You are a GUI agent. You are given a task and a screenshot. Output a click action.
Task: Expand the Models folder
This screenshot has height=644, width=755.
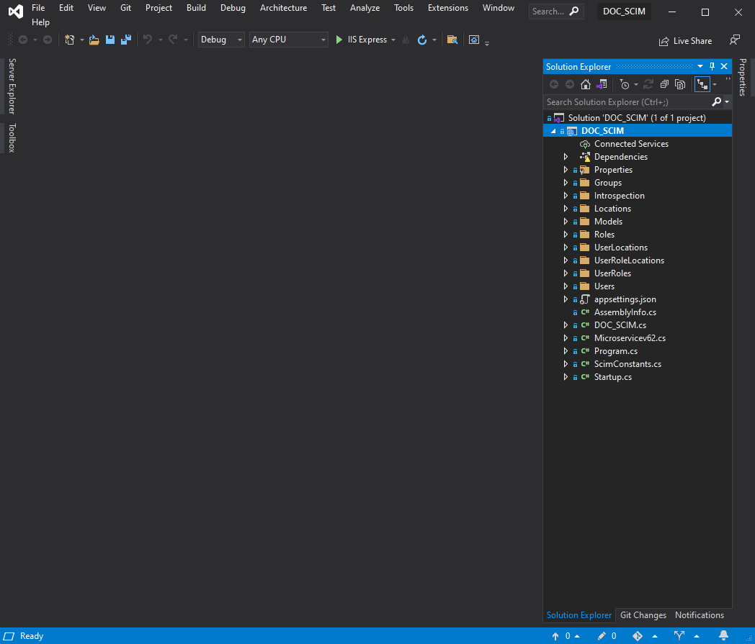[566, 221]
